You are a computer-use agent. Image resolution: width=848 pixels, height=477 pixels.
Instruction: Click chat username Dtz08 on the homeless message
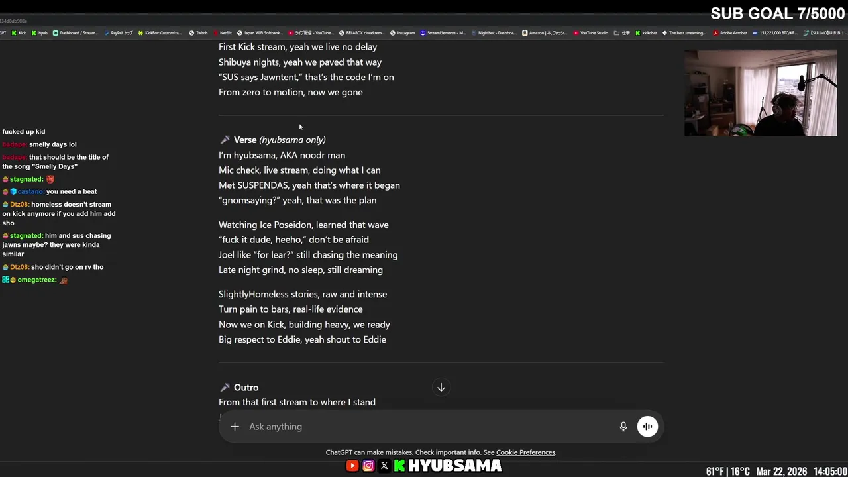tap(19, 205)
